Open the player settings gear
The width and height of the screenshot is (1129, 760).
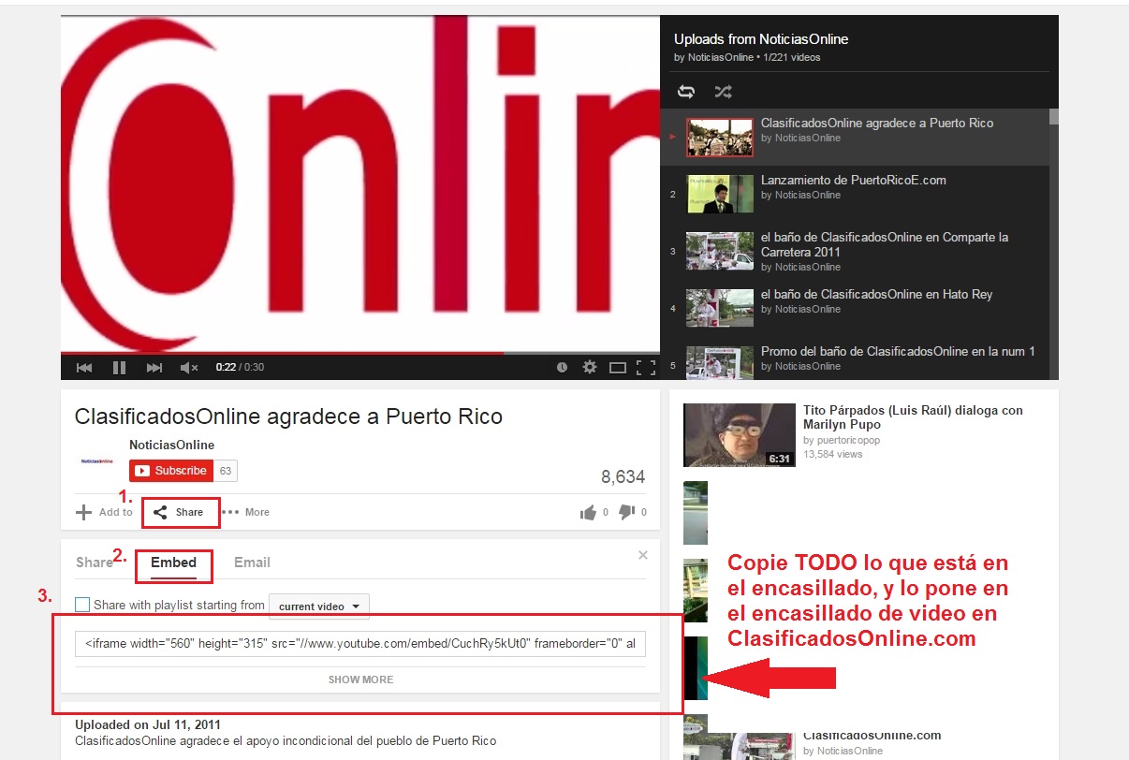(590, 367)
